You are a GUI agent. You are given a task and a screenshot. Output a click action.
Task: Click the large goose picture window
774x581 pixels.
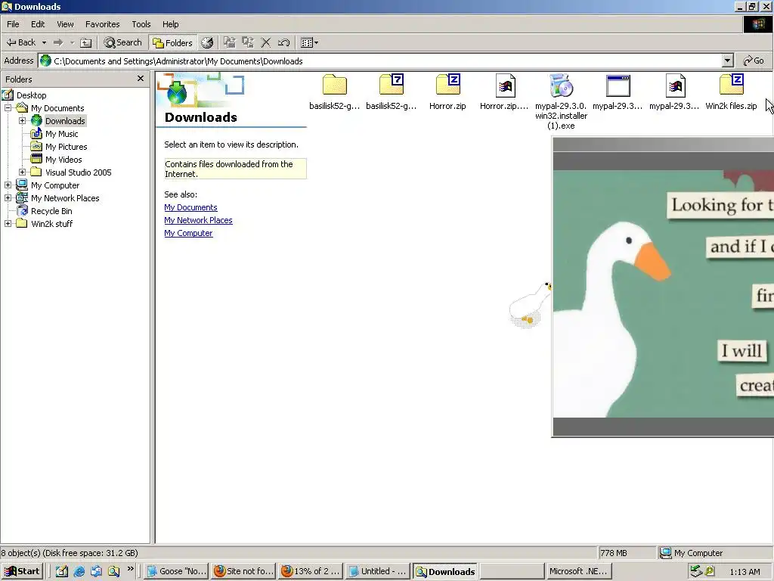[x=663, y=287]
